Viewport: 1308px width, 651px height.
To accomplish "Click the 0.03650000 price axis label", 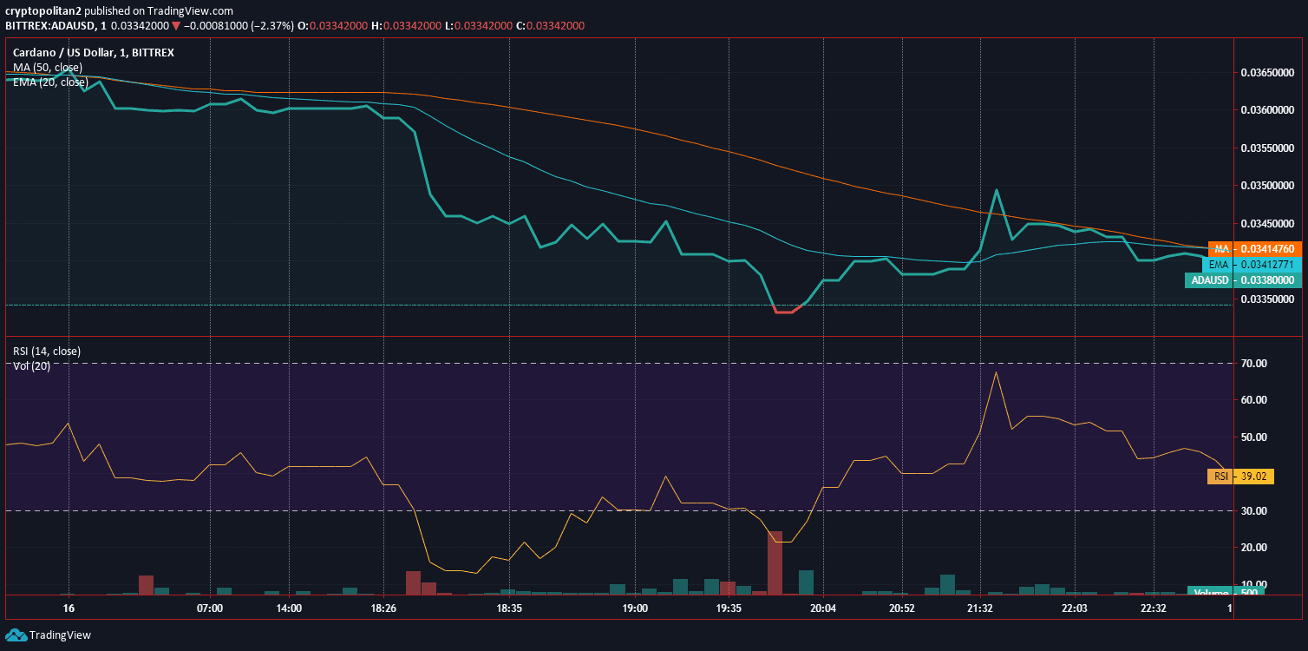I will [1269, 73].
